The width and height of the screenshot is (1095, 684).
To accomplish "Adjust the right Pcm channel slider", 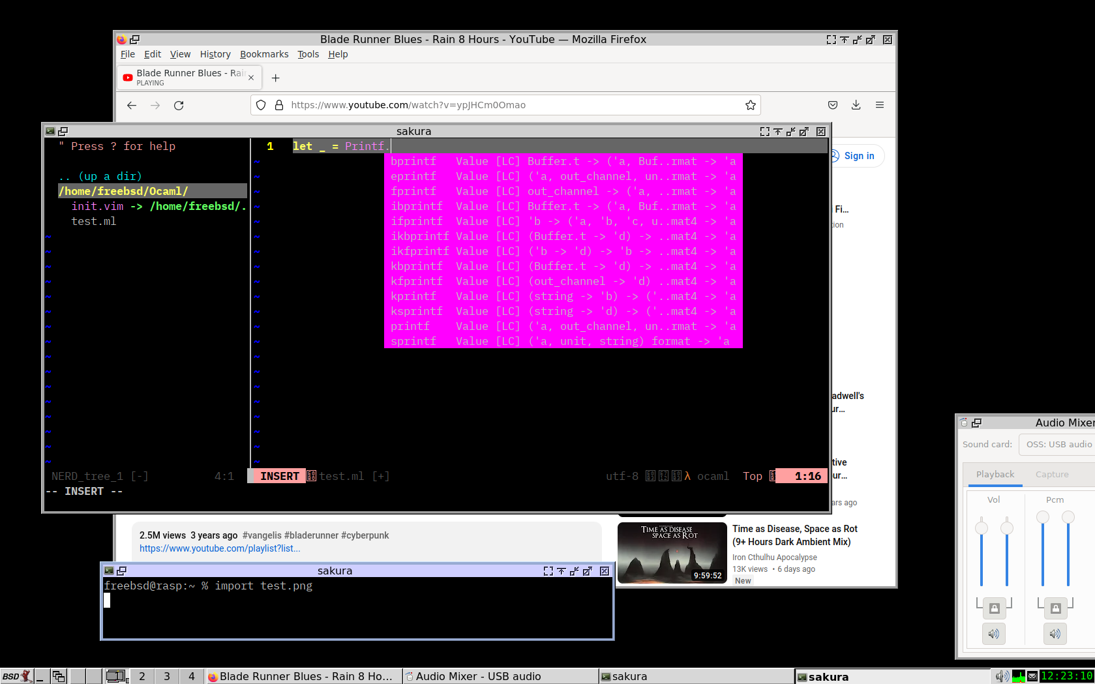I will tap(1068, 517).
